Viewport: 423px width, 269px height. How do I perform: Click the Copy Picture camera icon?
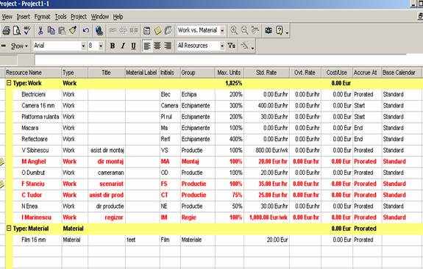[269, 30]
